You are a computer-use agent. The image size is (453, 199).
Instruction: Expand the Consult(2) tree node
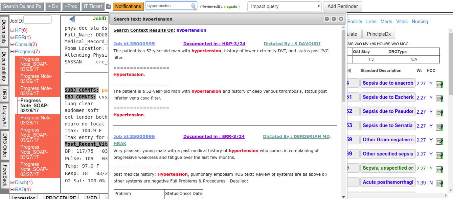point(12,45)
